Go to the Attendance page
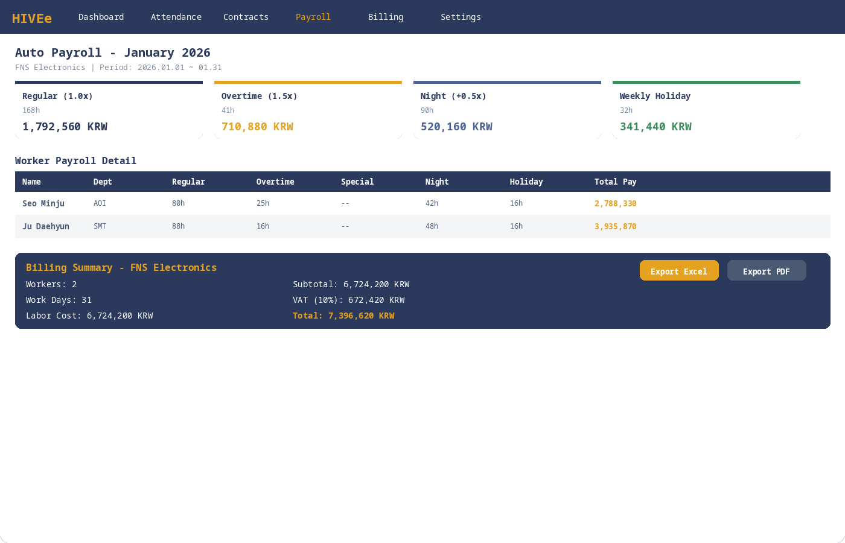 click(x=176, y=17)
